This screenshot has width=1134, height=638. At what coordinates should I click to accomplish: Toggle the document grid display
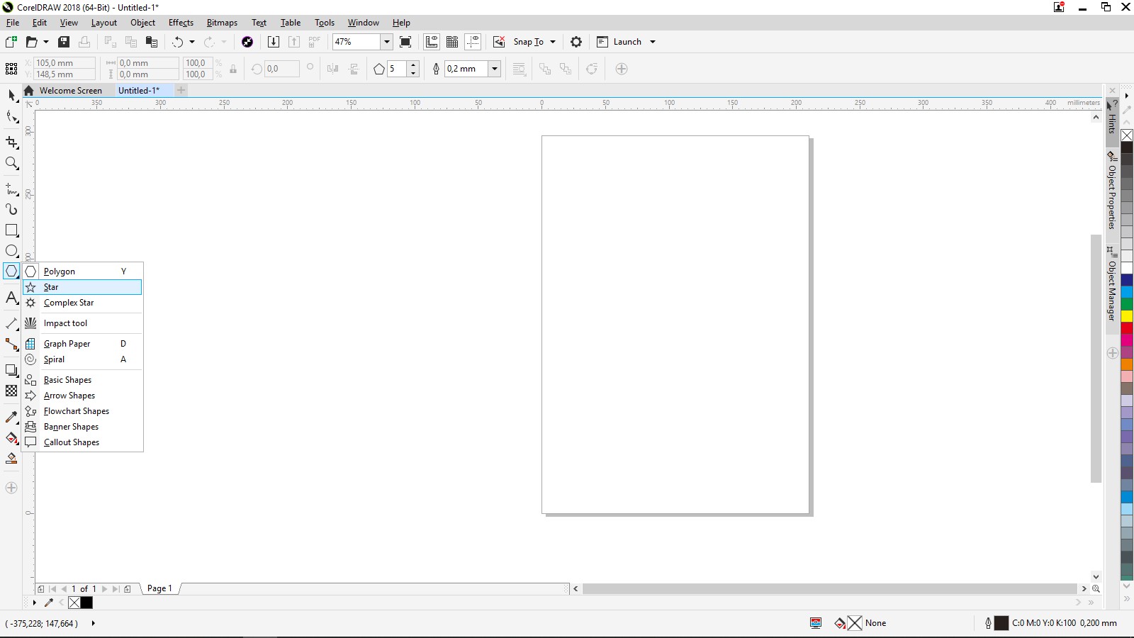452,42
